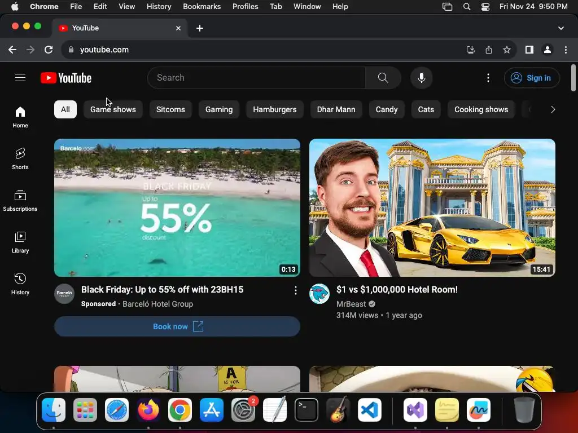This screenshot has width=578, height=433.
Task: Reload the YouTube page
Action: (49, 50)
